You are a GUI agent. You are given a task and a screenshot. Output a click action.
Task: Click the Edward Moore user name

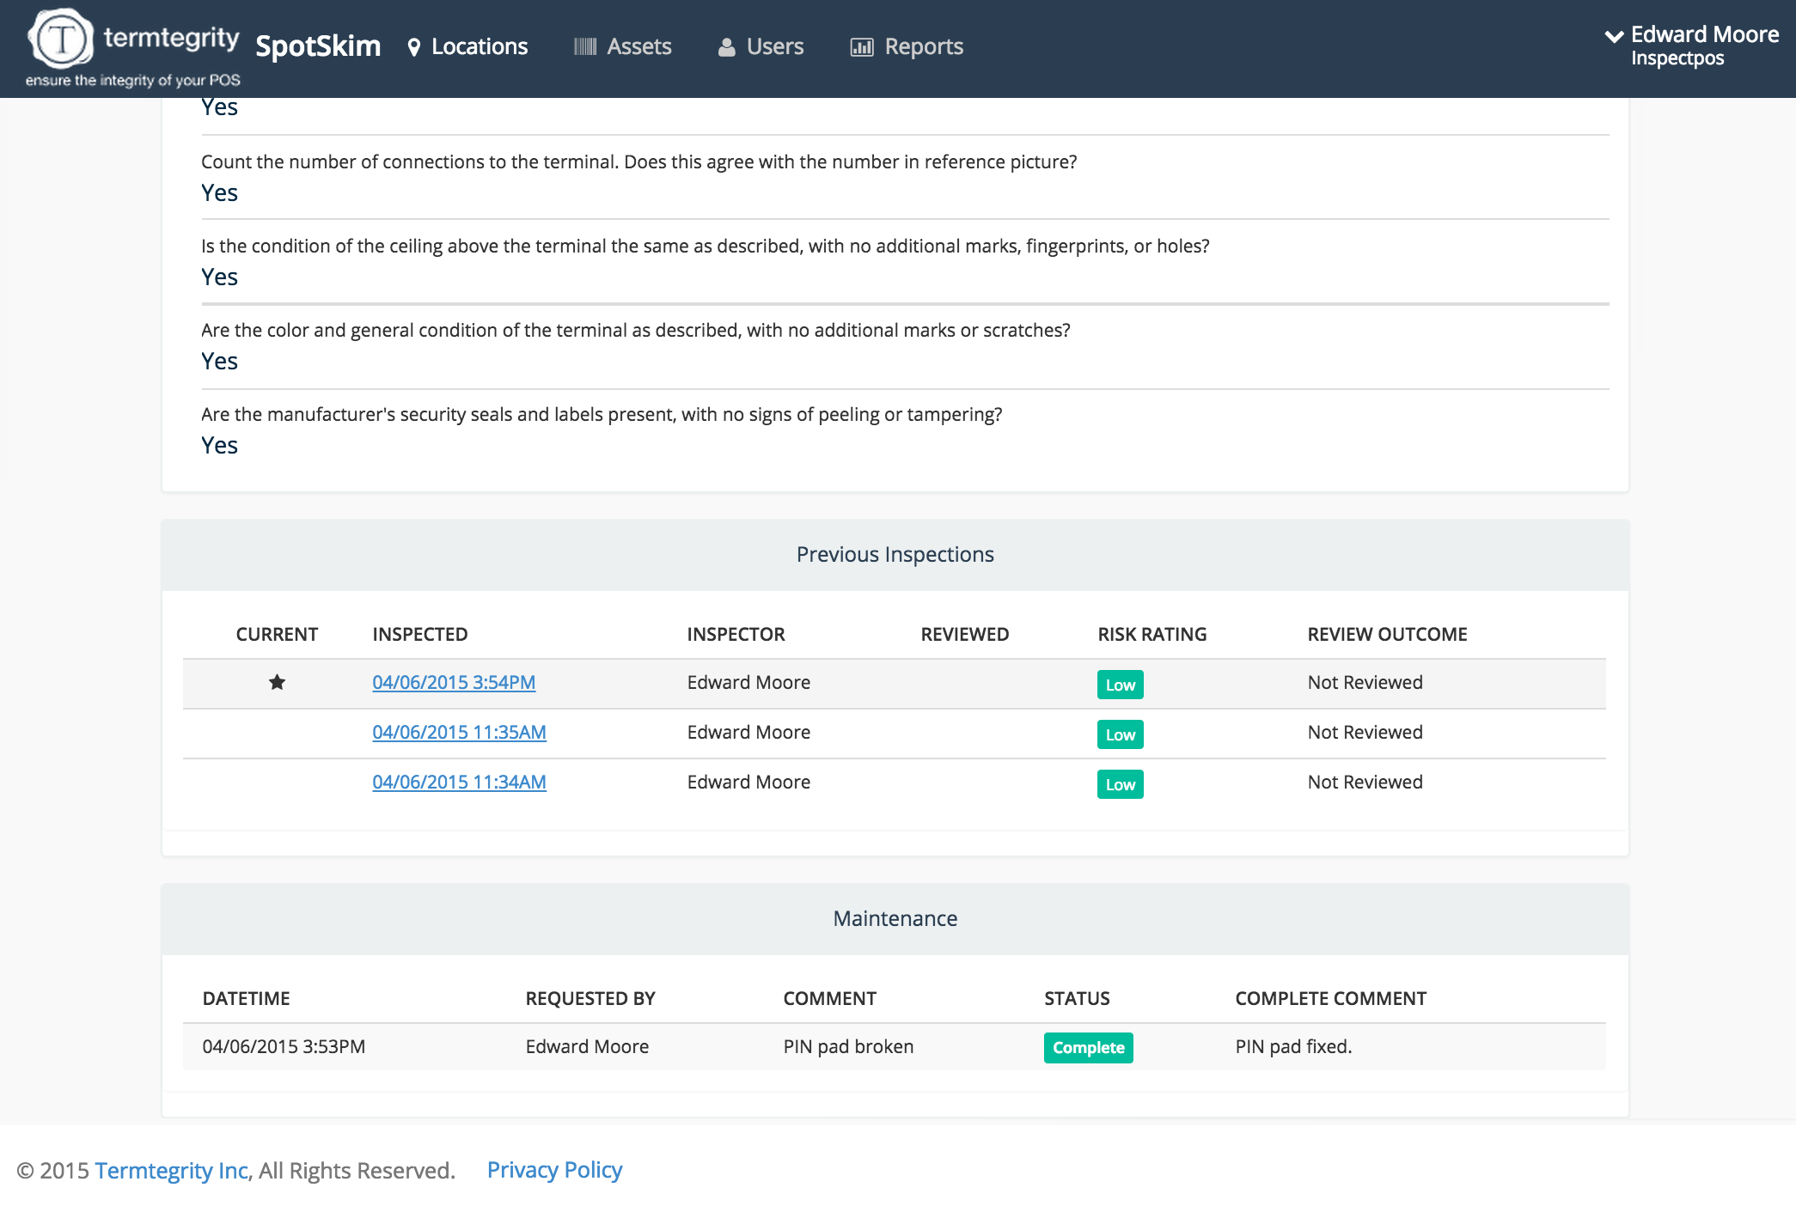1705,34
